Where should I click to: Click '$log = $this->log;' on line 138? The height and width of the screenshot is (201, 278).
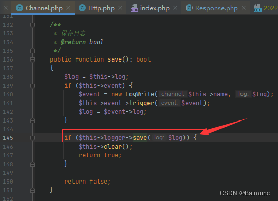tap(96, 77)
